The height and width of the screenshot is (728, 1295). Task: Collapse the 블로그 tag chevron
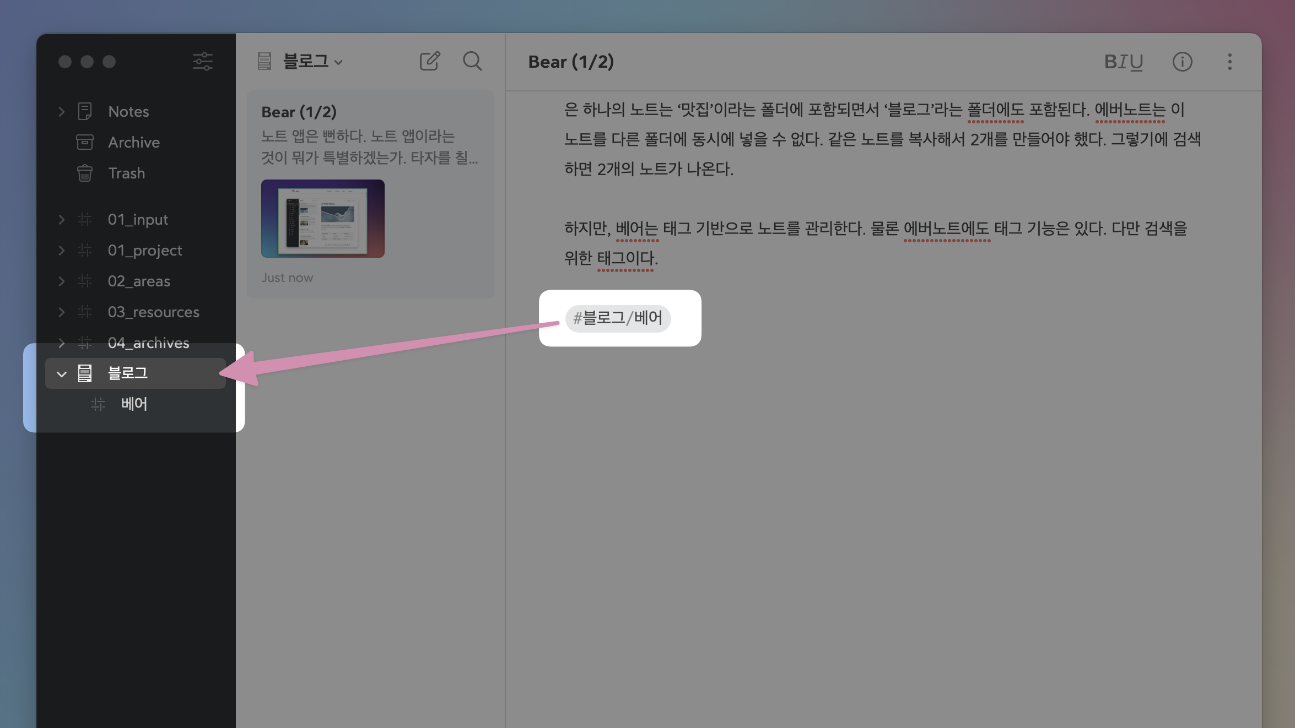tap(61, 374)
